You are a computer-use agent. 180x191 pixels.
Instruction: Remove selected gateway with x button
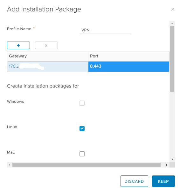46,45
